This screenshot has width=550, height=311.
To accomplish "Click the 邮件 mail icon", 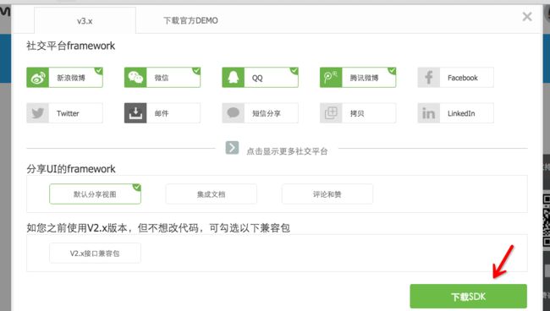I will [x=135, y=113].
